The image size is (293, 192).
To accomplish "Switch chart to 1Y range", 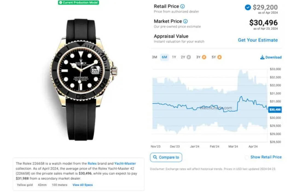I will coord(174,57).
